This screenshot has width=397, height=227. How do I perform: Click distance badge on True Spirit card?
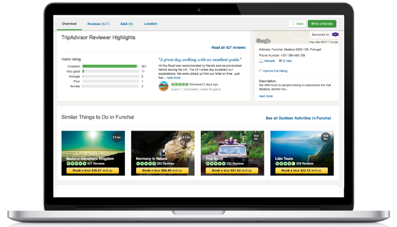(x=256, y=137)
